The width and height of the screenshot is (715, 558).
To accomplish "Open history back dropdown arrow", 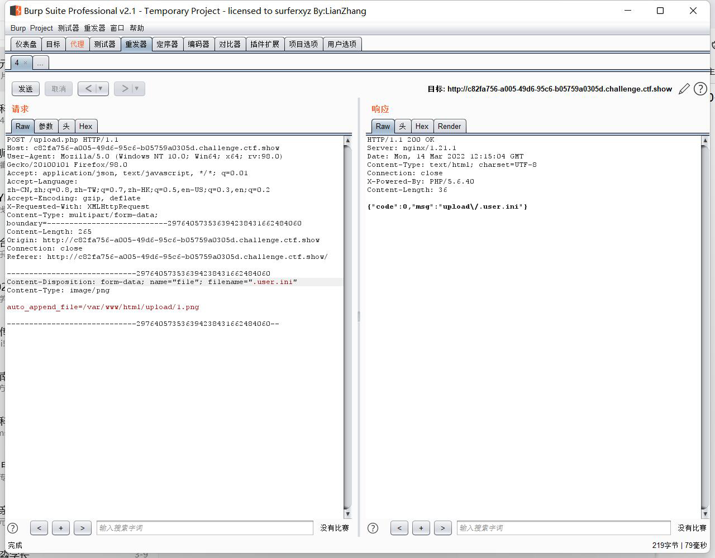I will pos(101,89).
